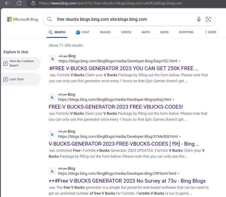Start voice search with the microphone icon
The width and height of the screenshot is (226, 197).
click(x=199, y=19)
